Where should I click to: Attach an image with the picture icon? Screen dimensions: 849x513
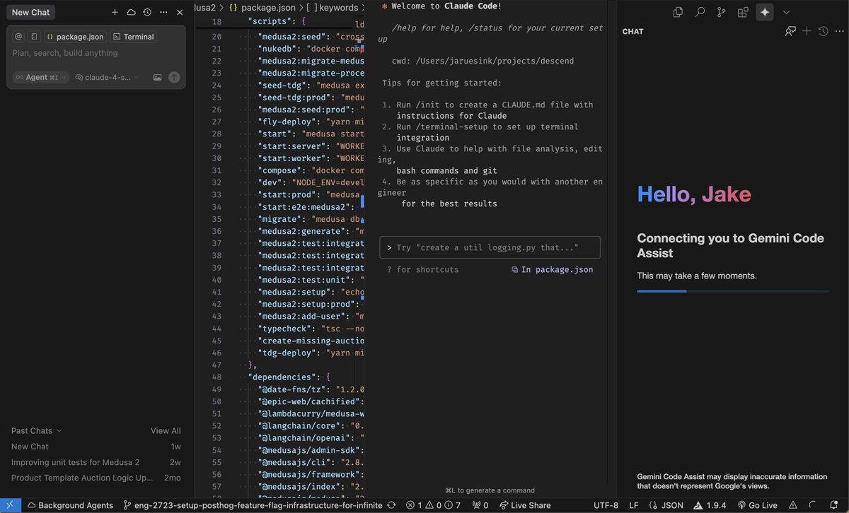(x=157, y=78)
